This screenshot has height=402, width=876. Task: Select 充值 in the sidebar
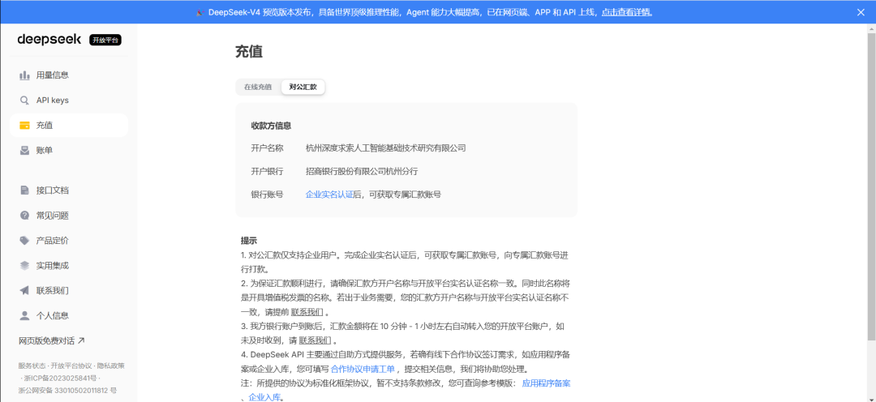[69, 126]
